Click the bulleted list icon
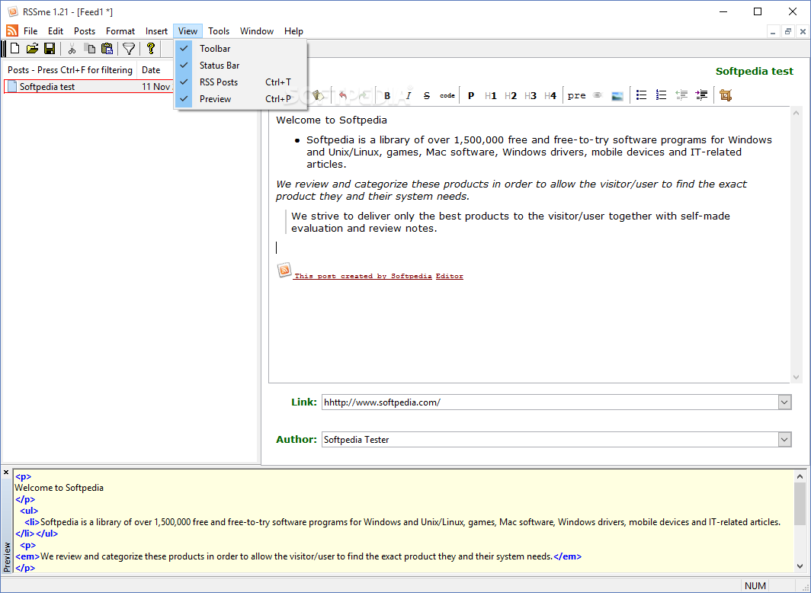811x593 pixels. pos(641,95)
